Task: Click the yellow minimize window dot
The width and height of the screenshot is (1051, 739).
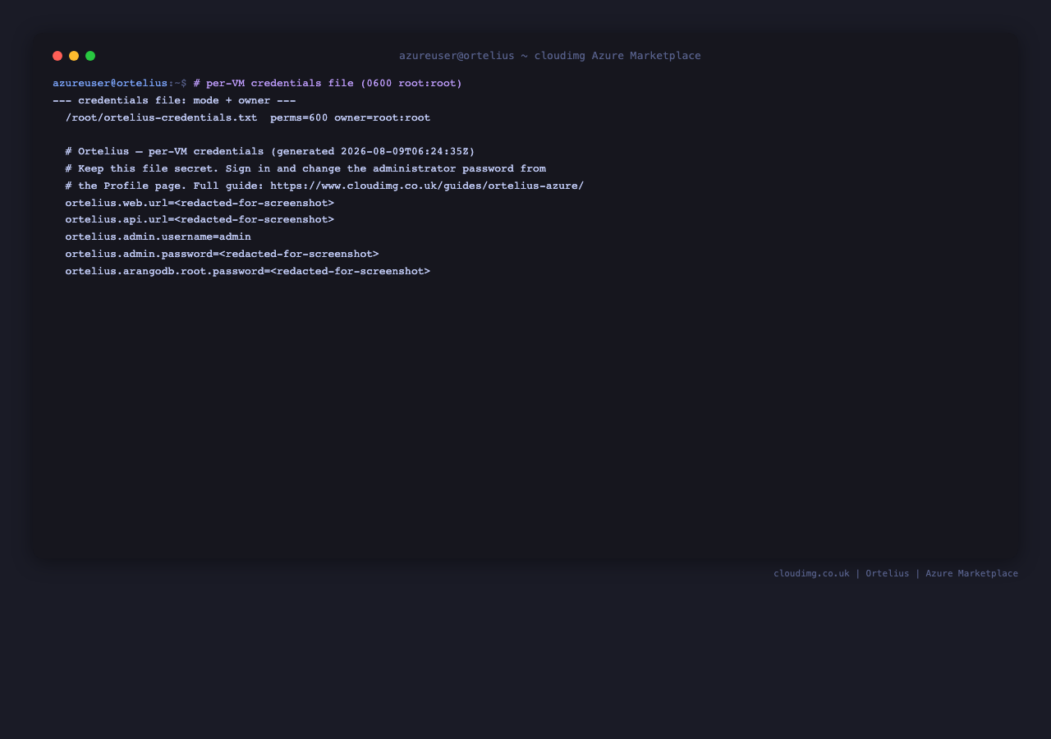Action: (74, 56)
